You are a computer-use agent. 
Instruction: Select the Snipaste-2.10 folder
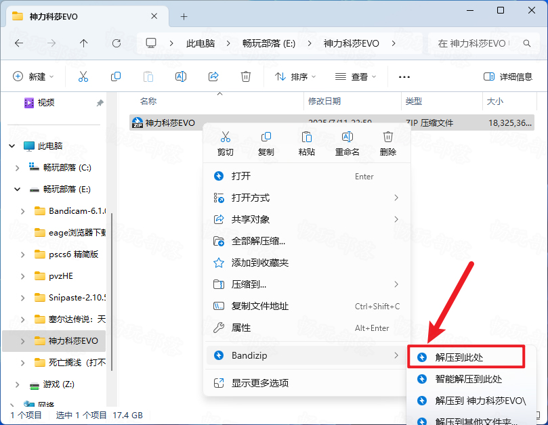70,298
